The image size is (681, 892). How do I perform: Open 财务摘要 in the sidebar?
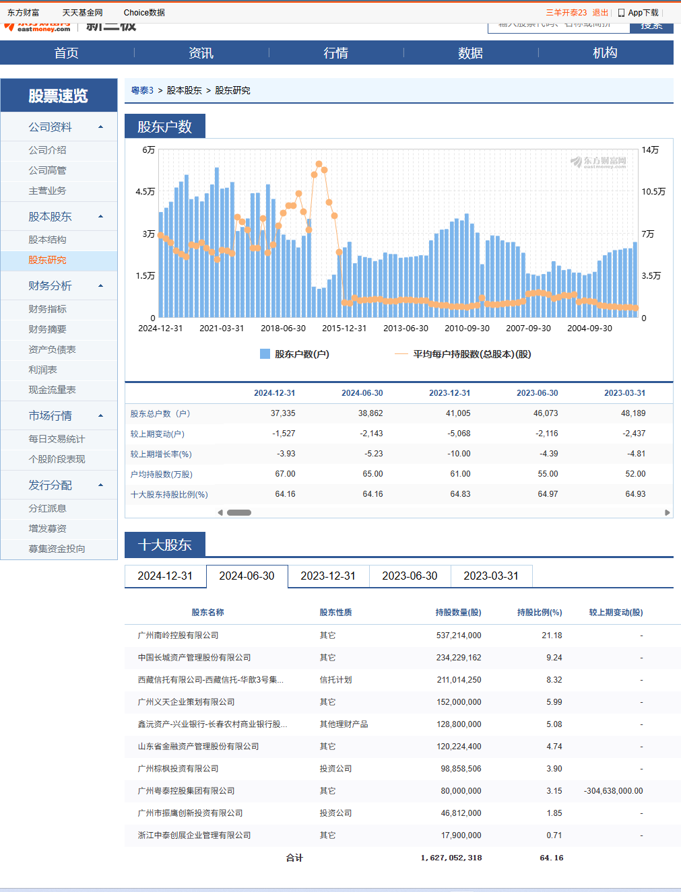click(x=47, y=329)
